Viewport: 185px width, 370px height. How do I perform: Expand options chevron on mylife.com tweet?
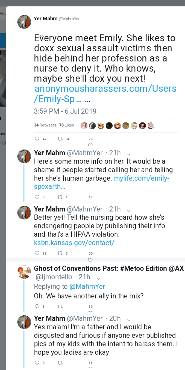click(x=129, y=154)
